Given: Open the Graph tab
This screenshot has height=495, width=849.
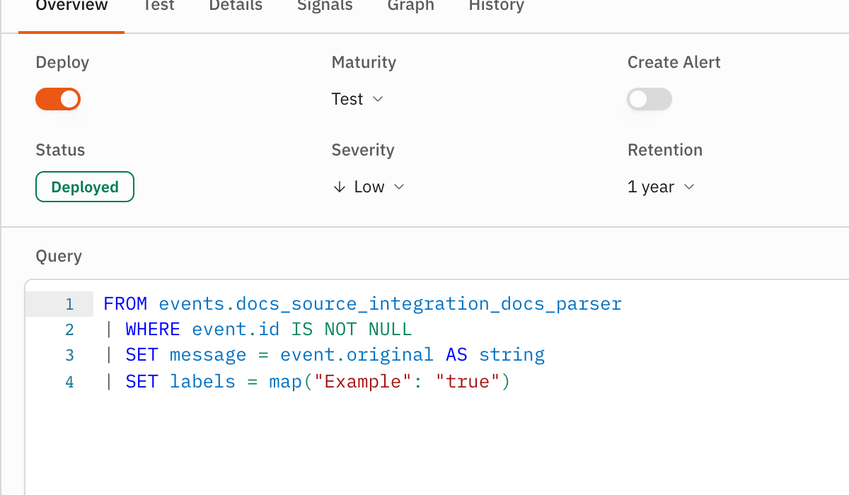Looking at the screenshot, I should click(x=411, y=6).
